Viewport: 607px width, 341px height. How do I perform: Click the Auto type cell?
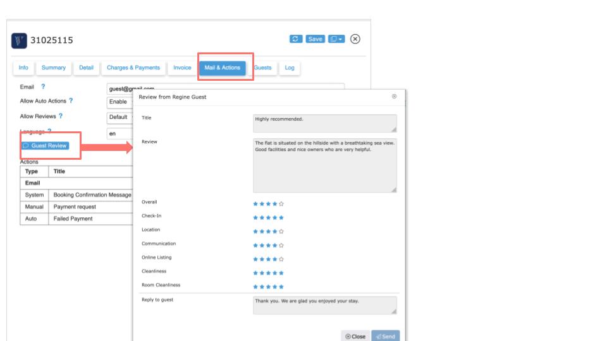(34, 219)
